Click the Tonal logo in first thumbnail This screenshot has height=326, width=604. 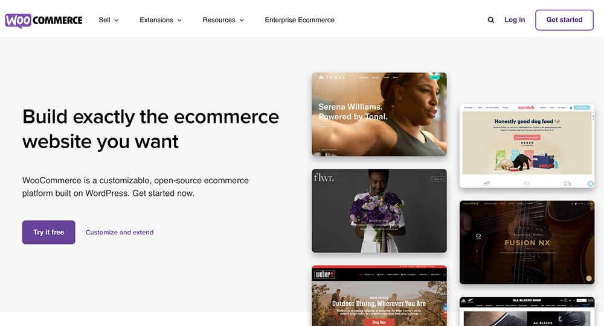point(332,78)
